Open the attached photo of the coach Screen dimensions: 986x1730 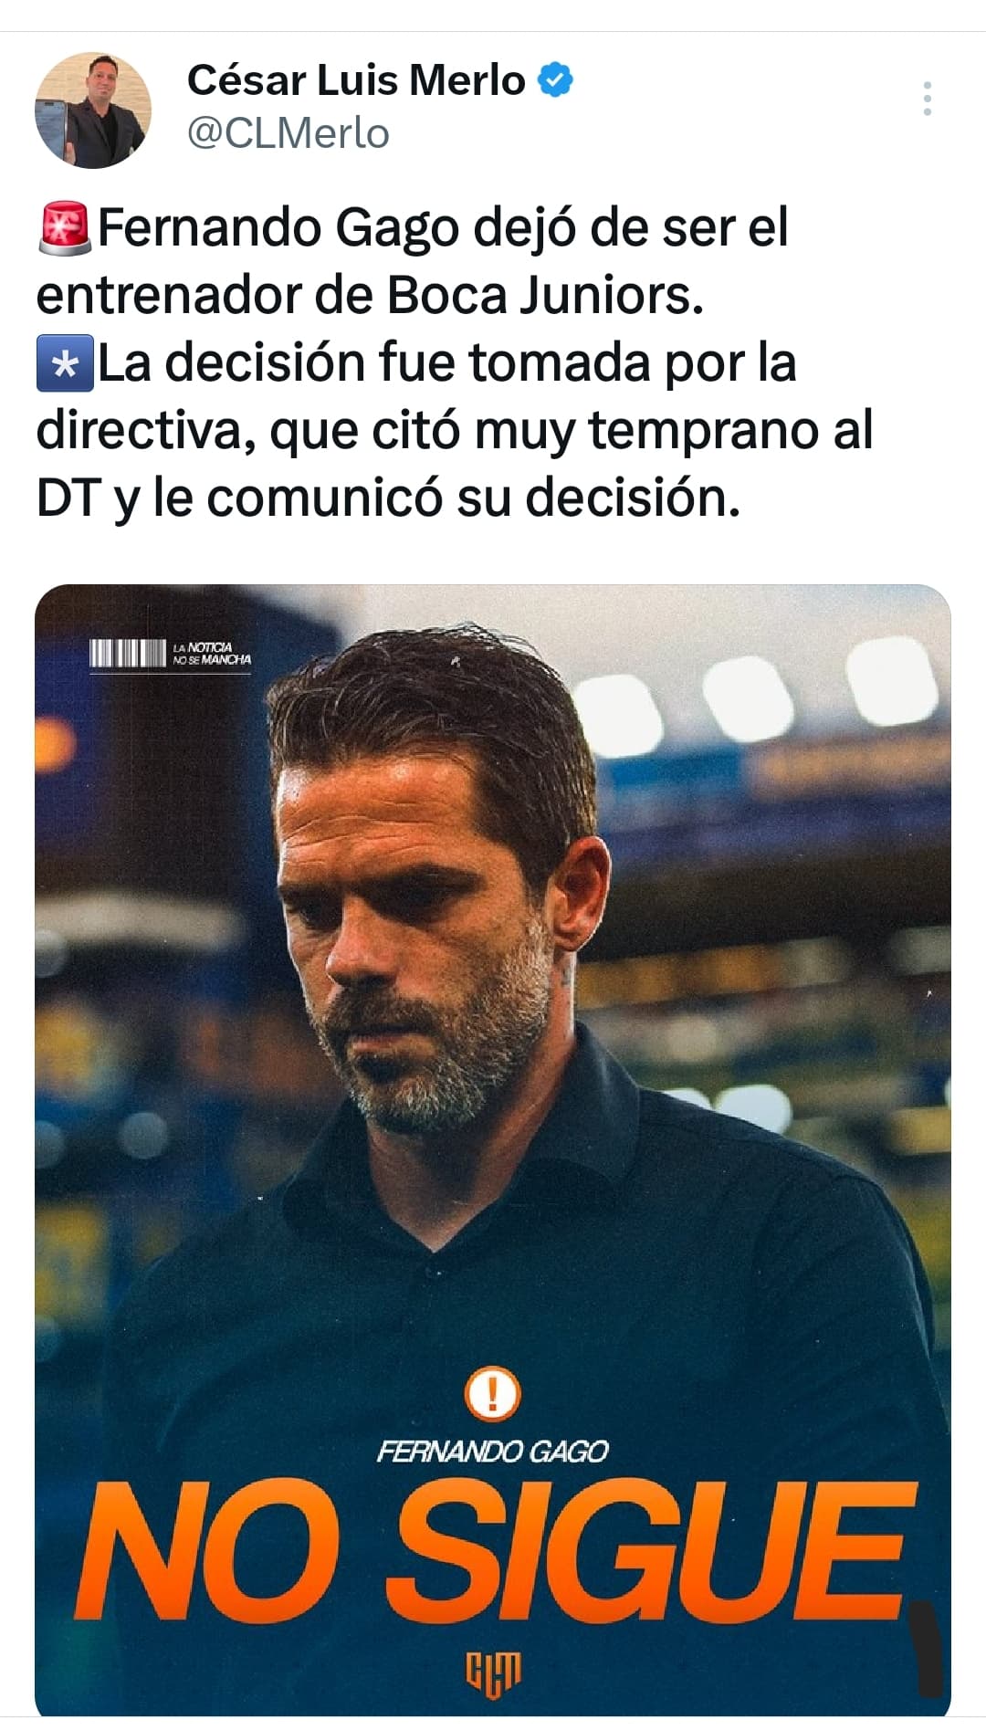click(x=493, y=1150)
